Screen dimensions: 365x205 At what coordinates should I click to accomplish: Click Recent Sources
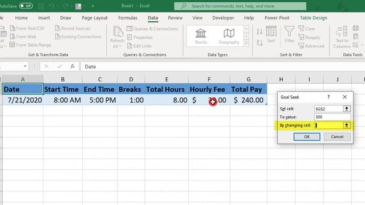pyautogui.click(x=72, y=28)
